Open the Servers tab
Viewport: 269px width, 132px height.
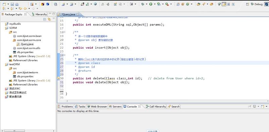pyautogui.click(x=115, y=106)
